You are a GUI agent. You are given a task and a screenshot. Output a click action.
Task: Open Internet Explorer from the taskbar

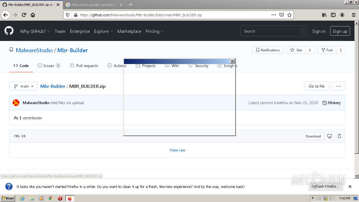click(x=22, y=198)
